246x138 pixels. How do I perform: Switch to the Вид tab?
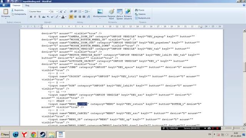tap(27, 5)
